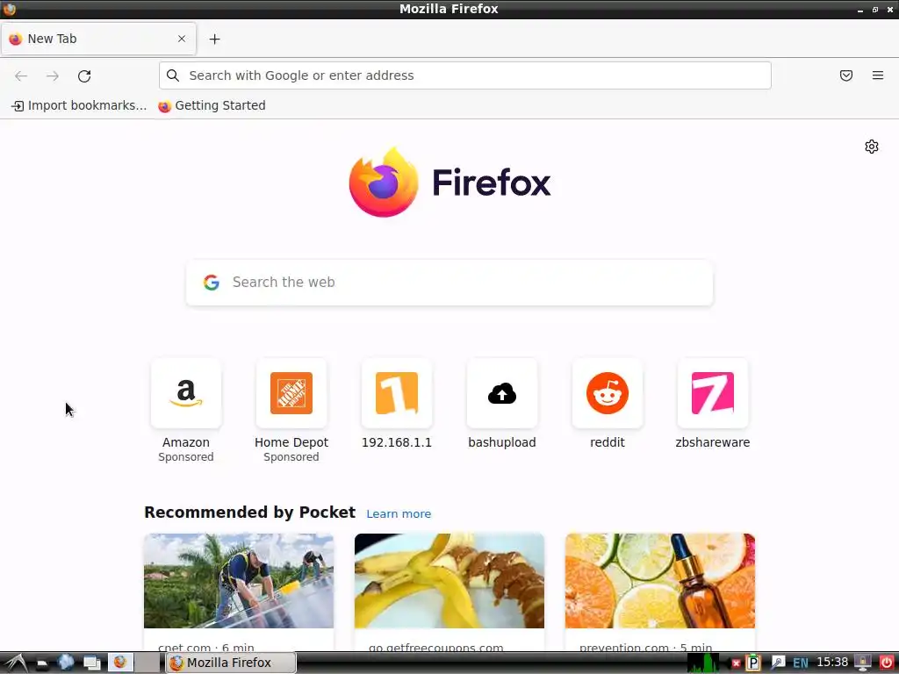The image size is (899, 674).
Task: Open the clipboard P tray icon
Action: coord(752,663)
